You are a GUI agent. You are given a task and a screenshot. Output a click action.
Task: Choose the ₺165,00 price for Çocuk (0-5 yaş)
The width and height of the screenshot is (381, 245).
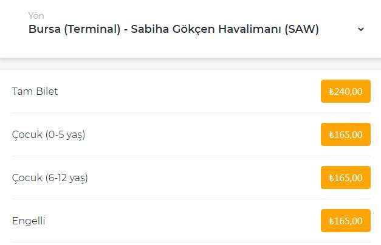[x=345, y=134]
